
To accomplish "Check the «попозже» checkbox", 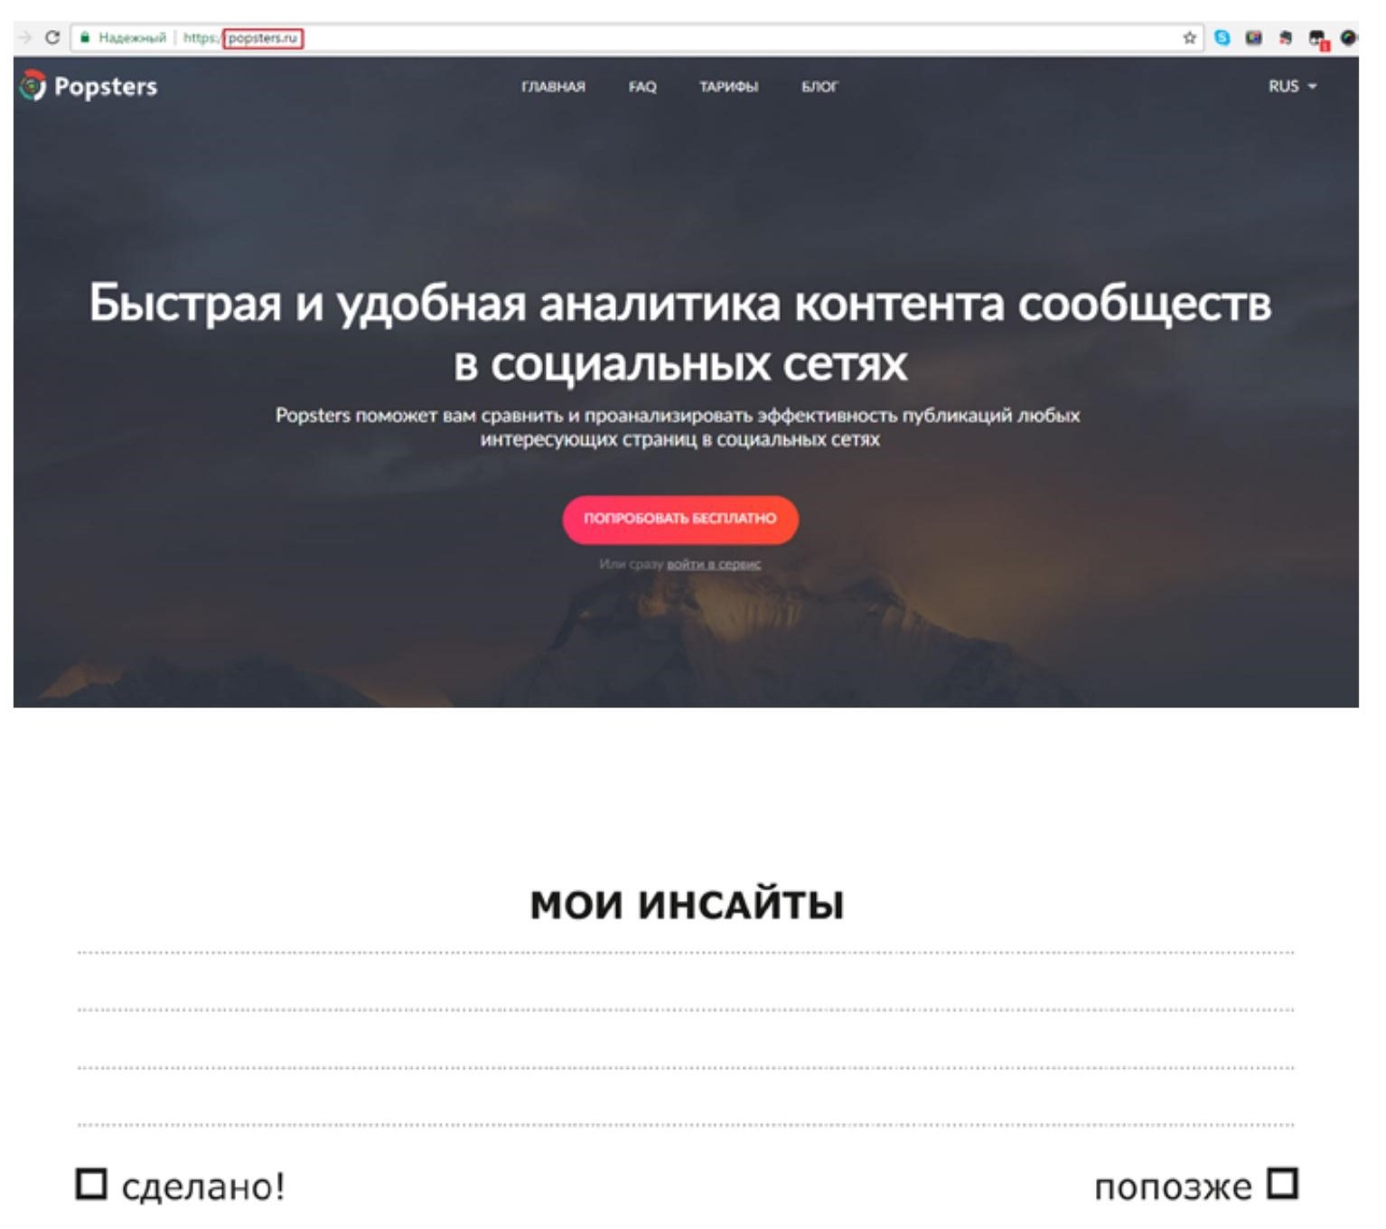I will [1282, 1183].
